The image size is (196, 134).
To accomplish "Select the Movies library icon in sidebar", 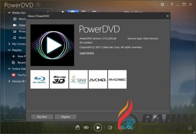I will 15,19.
